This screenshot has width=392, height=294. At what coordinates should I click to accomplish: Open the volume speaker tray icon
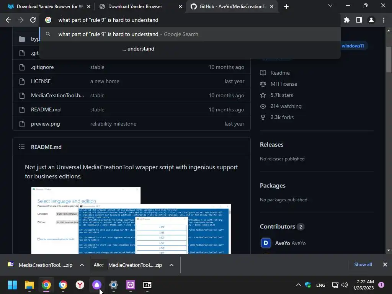pyautogui.click(x=345, y=285)
